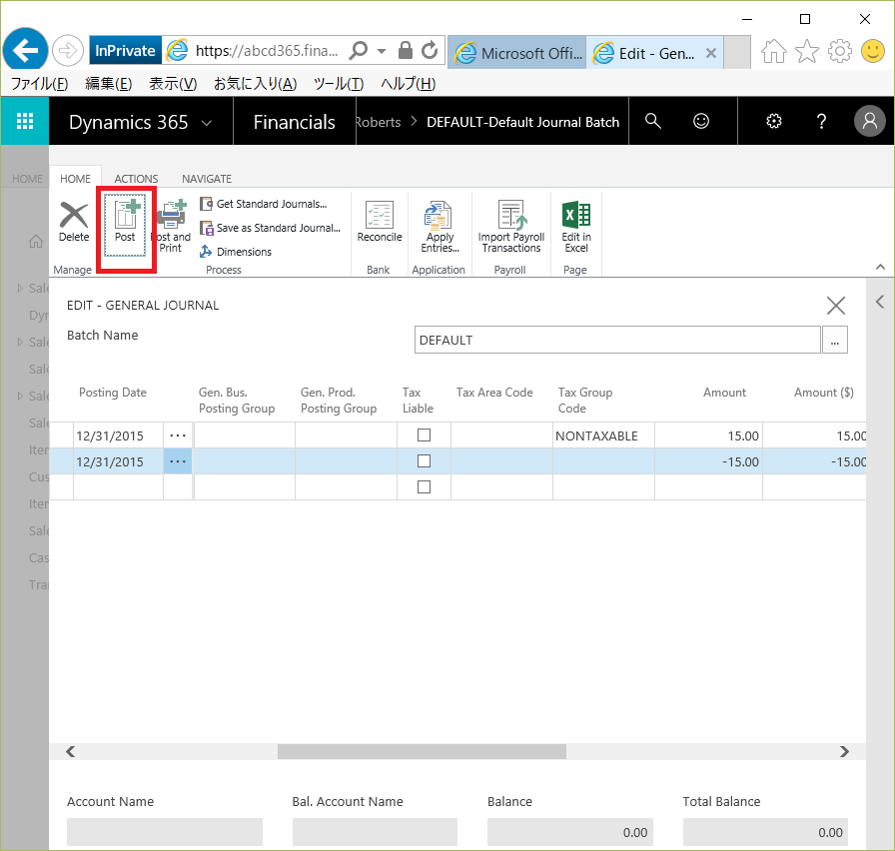
Task: Open the ヘルプ(H) menu
Action: click(409, 84)
